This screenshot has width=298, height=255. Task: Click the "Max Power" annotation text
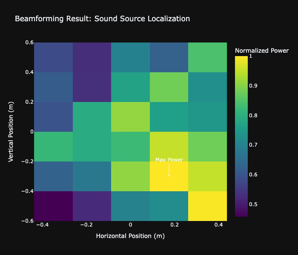[x=169, y=160]
